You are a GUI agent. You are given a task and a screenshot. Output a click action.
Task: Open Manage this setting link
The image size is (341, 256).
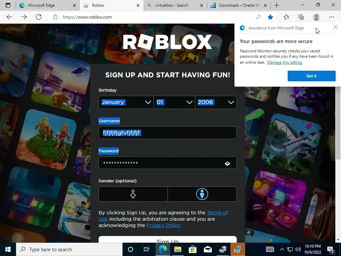[x=284, y=62]
